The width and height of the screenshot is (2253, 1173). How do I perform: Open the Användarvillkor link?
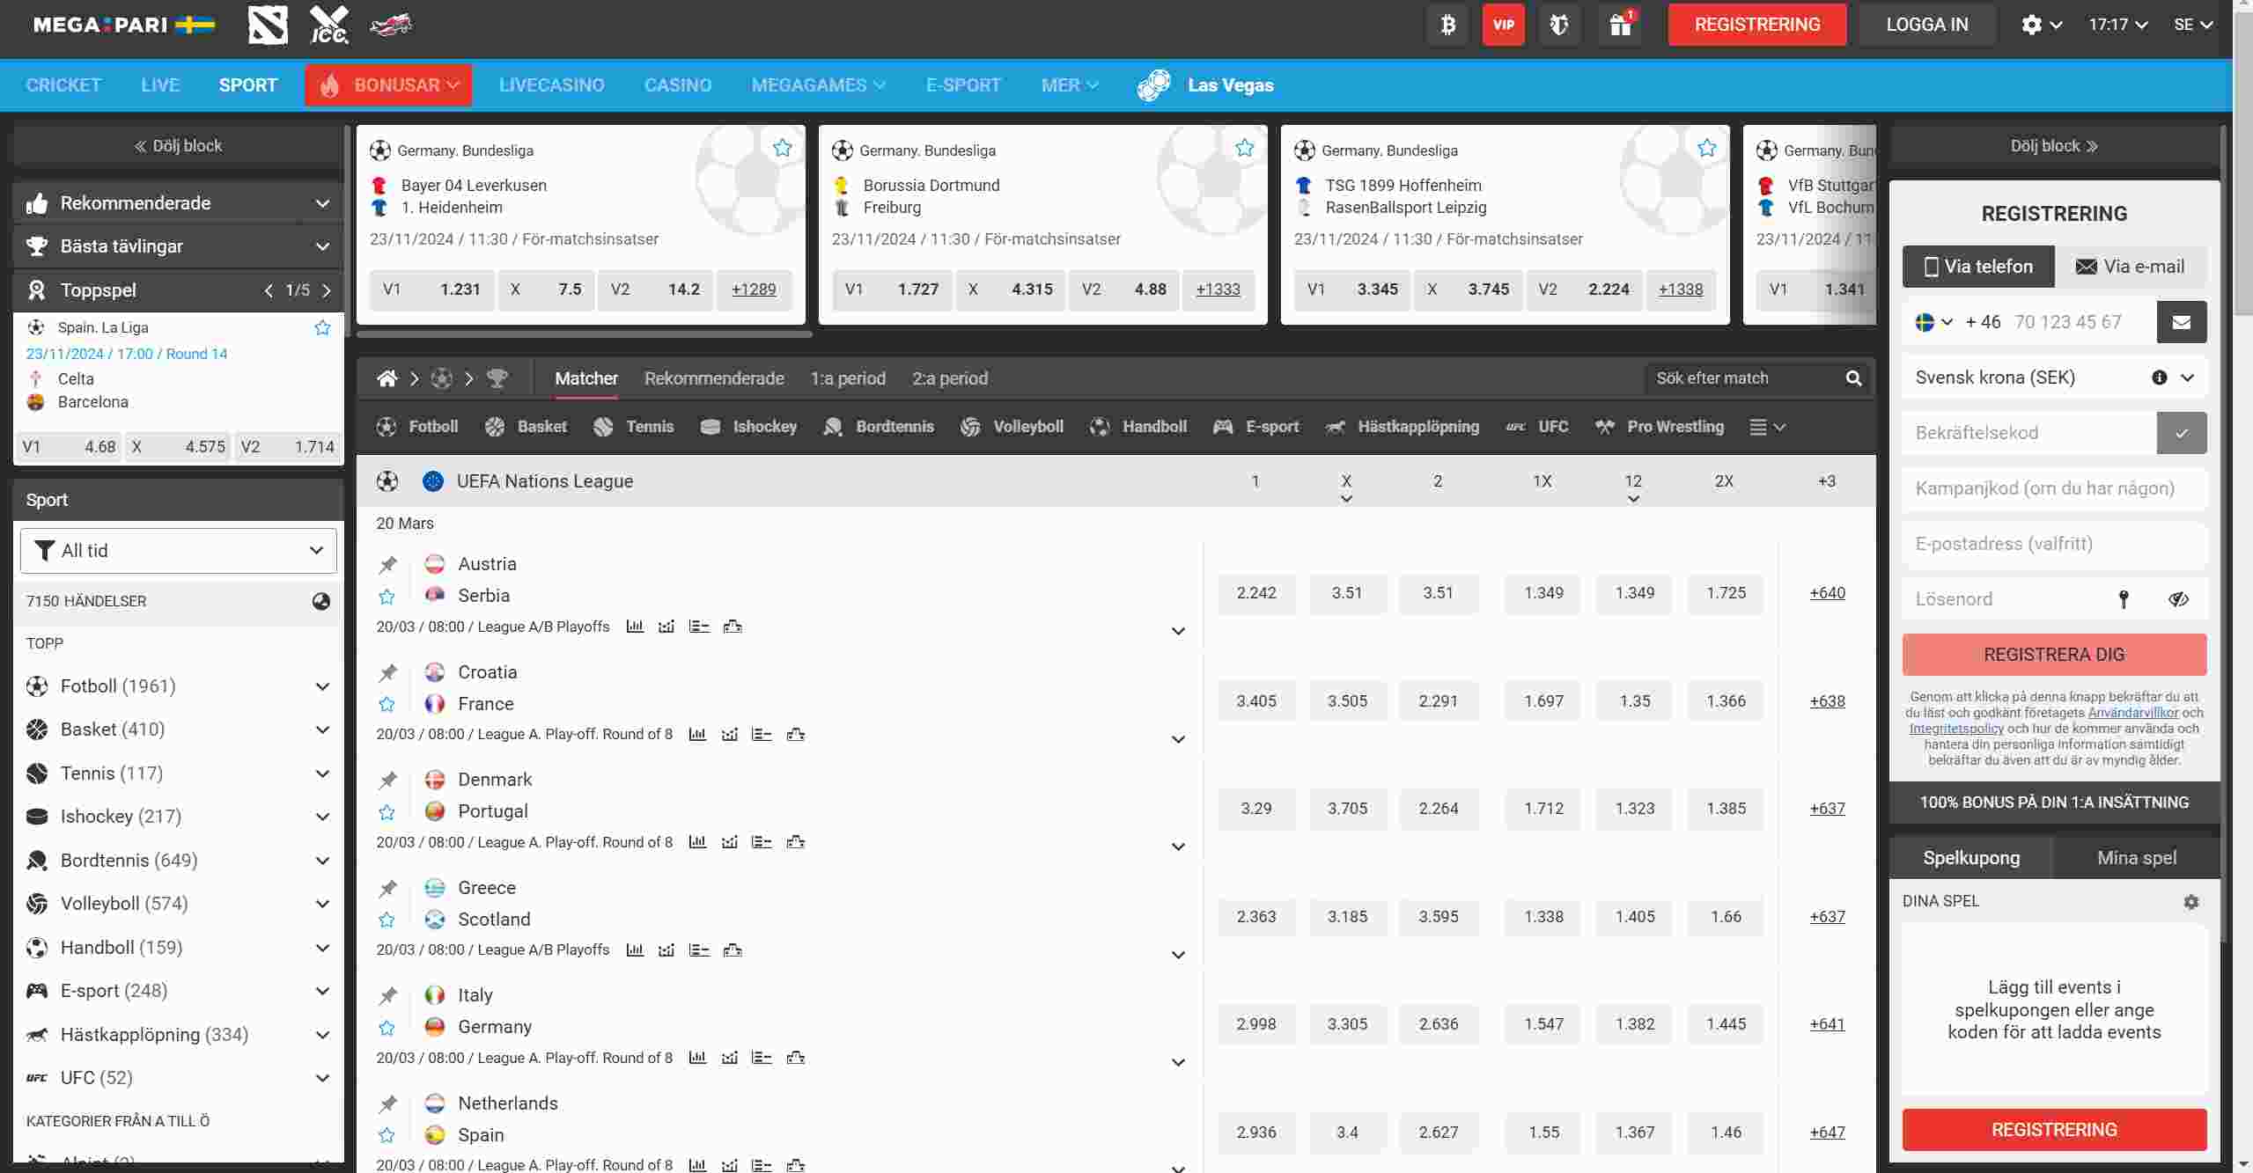(2133, 713)
